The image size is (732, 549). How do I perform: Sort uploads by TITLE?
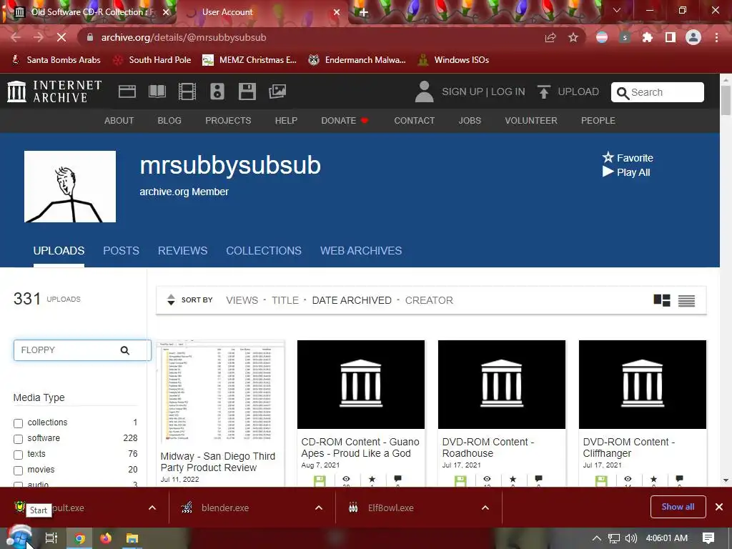(x=285, y=300)
